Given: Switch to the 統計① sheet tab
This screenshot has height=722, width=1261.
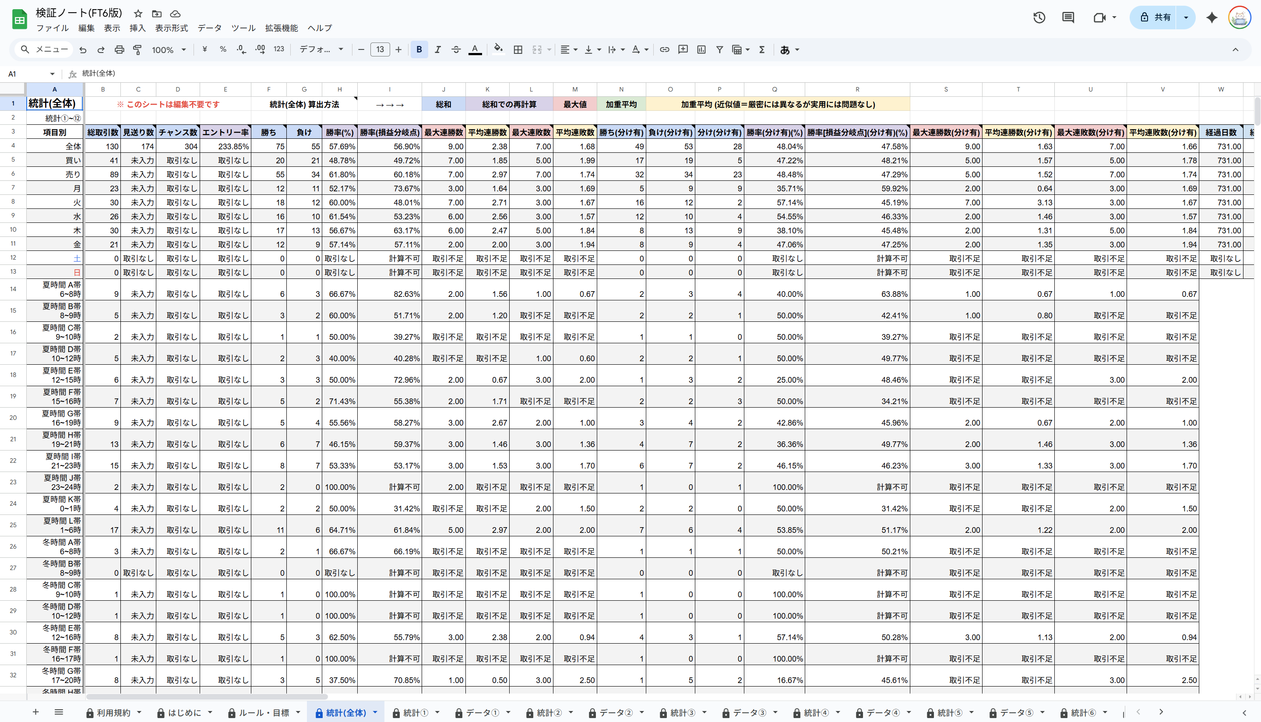Looking at the screenshot, I should pos(415,712).
